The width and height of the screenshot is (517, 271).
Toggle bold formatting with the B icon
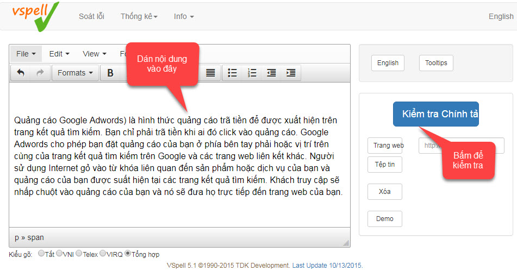[x=110, y=73]
